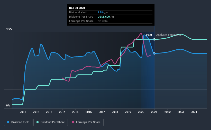Click the teal Dividend Per Share legend dot

click(x=38, y=122)
